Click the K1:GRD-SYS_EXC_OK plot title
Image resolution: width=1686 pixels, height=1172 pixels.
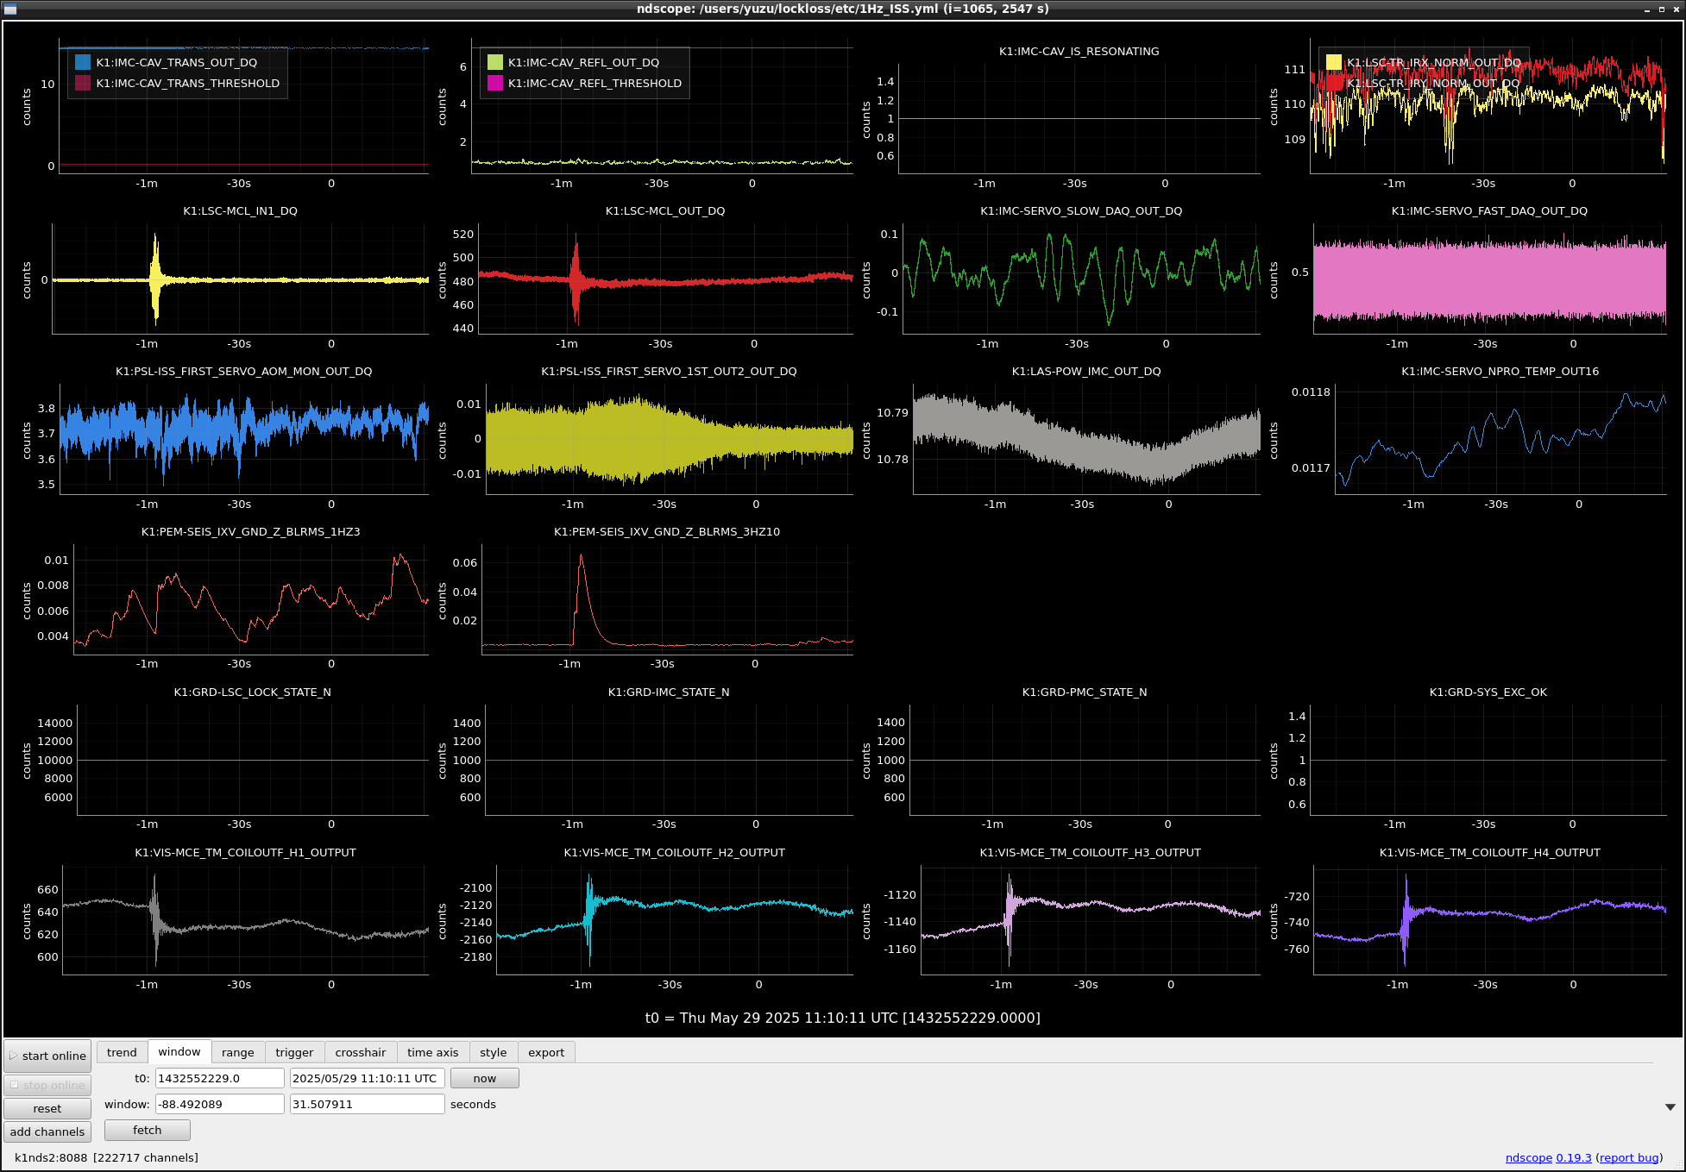click(x=1488, y=692)
